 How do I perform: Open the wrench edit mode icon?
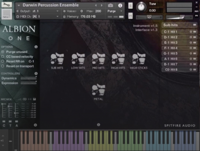point(7,5)
